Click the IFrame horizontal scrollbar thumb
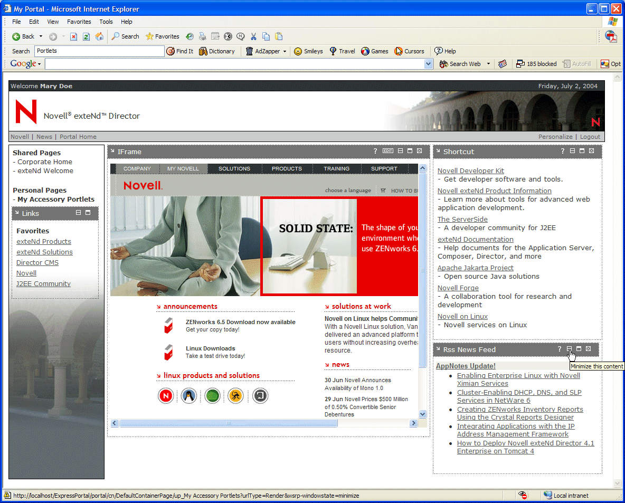This screenshot has height=503, width=625. 229,423
